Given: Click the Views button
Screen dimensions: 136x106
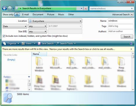Looking at the screenshot, I should (27, 43).
